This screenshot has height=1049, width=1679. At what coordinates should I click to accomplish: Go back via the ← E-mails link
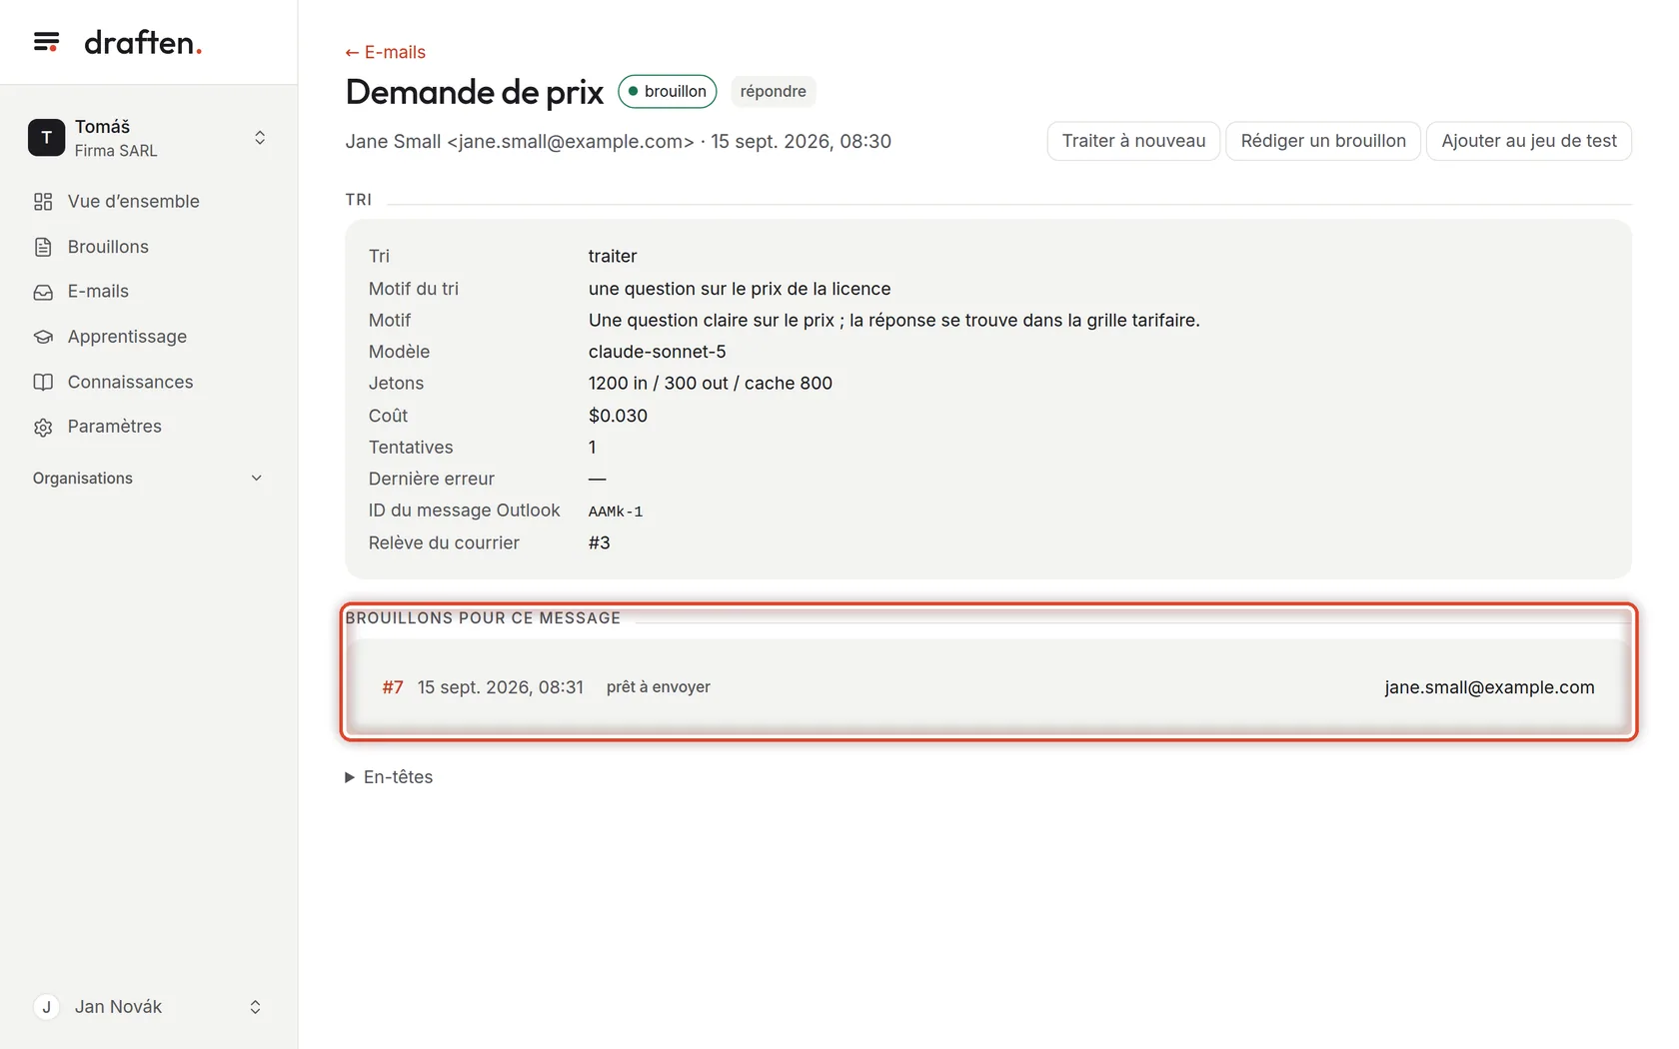click(386, 52)
